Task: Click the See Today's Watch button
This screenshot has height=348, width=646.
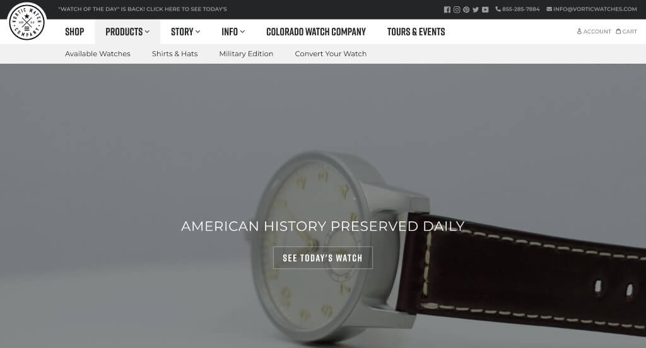Action: coord(322,258)
